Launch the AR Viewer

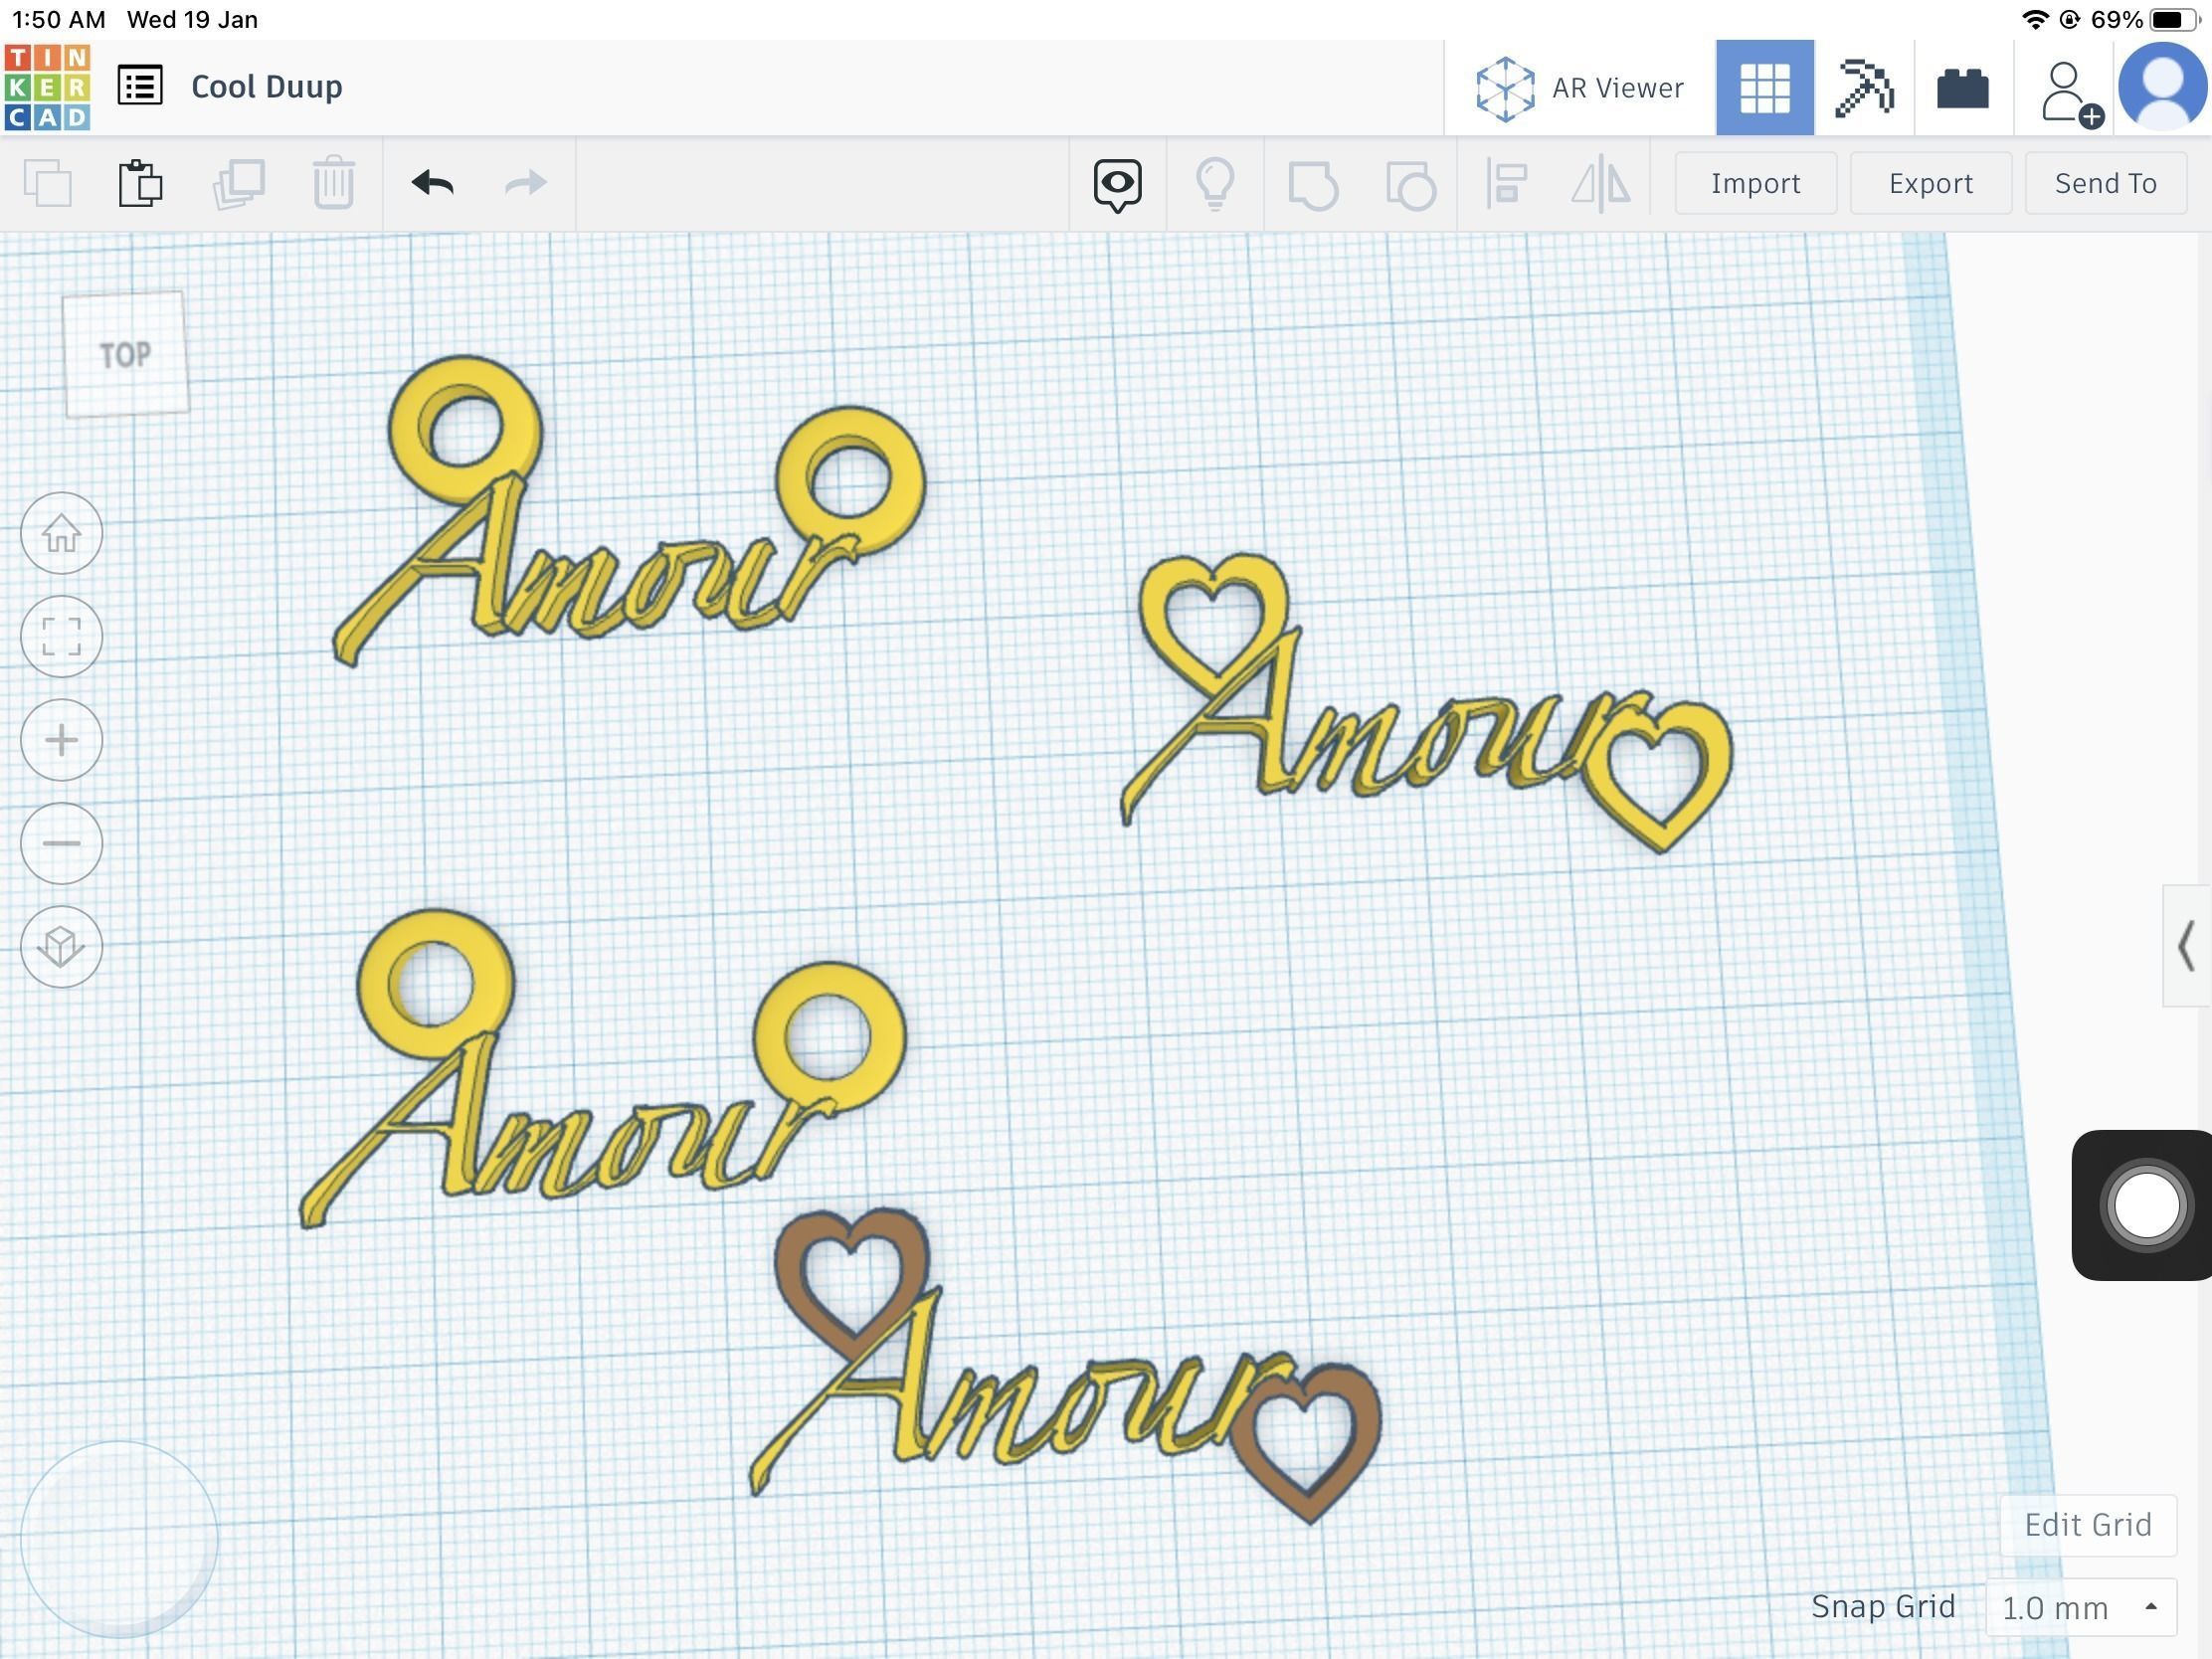point(1580,88)
